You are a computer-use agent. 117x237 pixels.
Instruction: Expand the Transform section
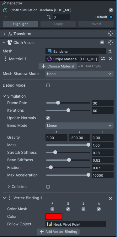(x=4, y=34)
